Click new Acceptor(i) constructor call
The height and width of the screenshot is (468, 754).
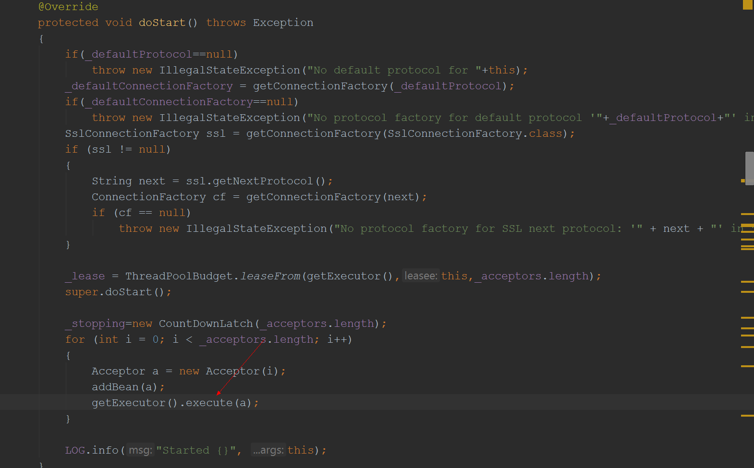point(229,371)
